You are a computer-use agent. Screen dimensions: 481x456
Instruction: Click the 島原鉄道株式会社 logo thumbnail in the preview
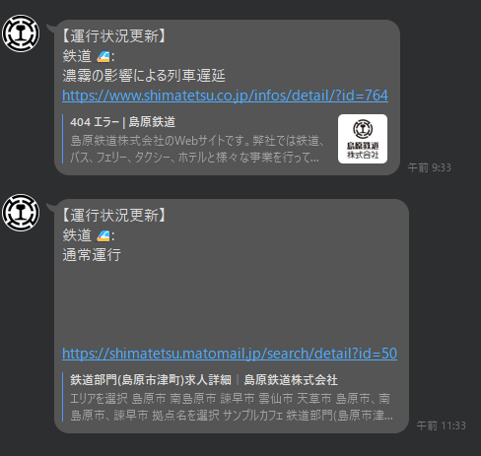coord(363,139)
